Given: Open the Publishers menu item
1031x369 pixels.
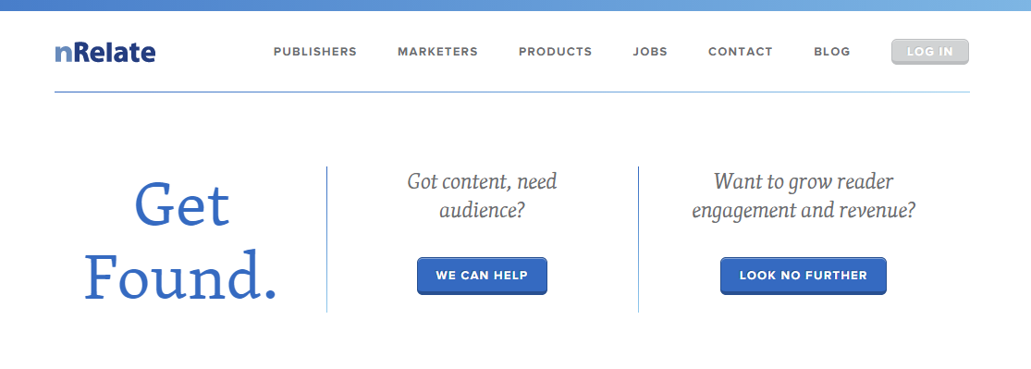Looking at the screenshot, I should pos(315,51).
